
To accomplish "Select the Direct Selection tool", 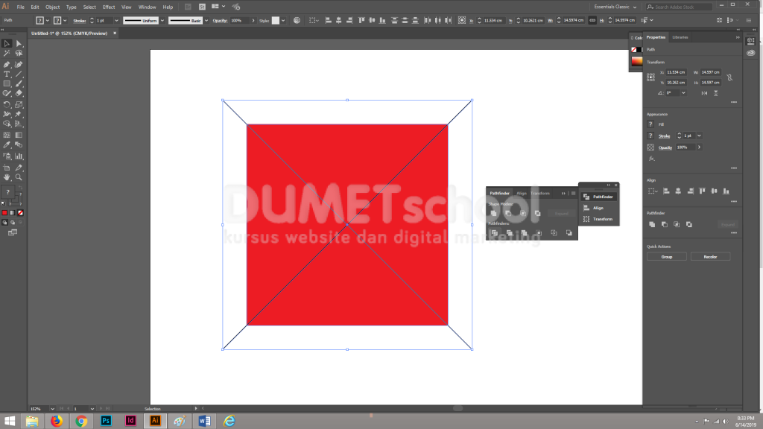I will tap(19, 44).
